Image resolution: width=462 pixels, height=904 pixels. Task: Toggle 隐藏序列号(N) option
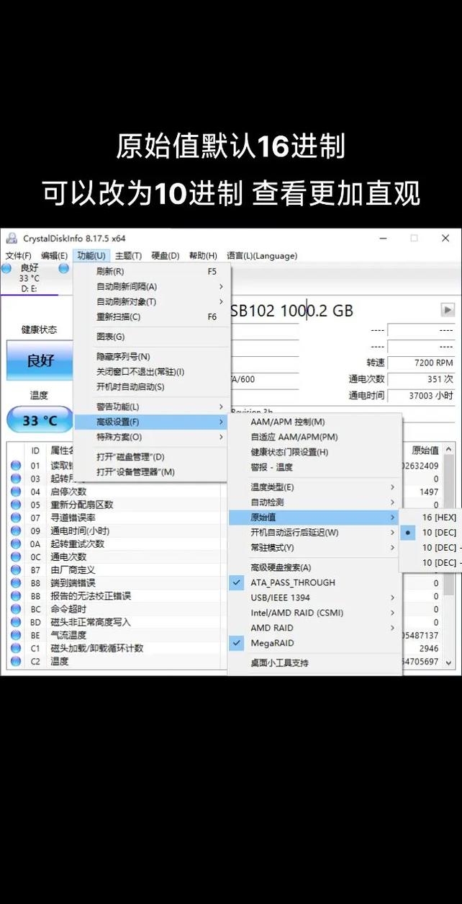152,356
